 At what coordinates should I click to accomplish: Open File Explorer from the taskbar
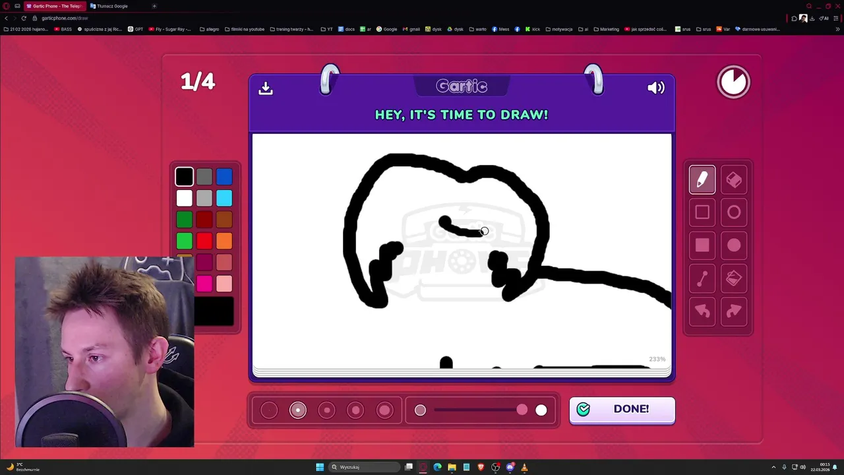tap(452, 467)
